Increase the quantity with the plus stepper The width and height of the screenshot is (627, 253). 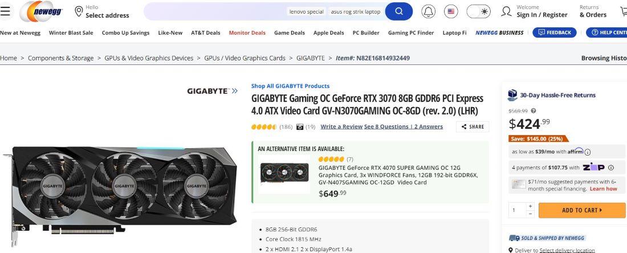[530, 206]
